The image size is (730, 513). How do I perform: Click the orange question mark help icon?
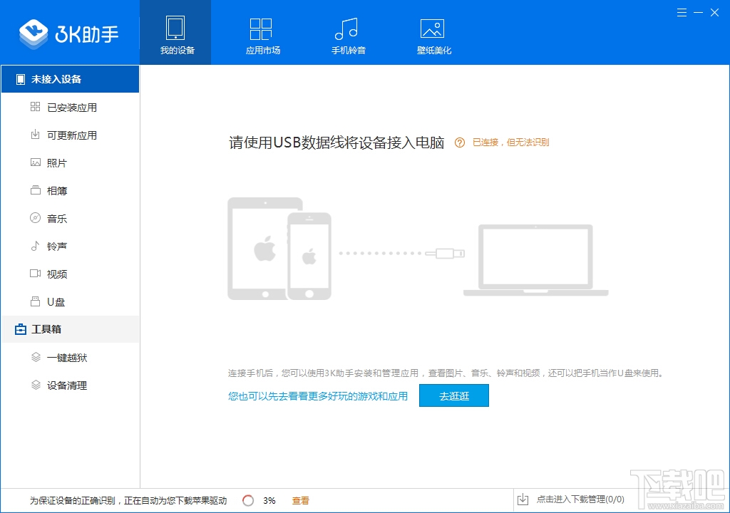point(460,142)
